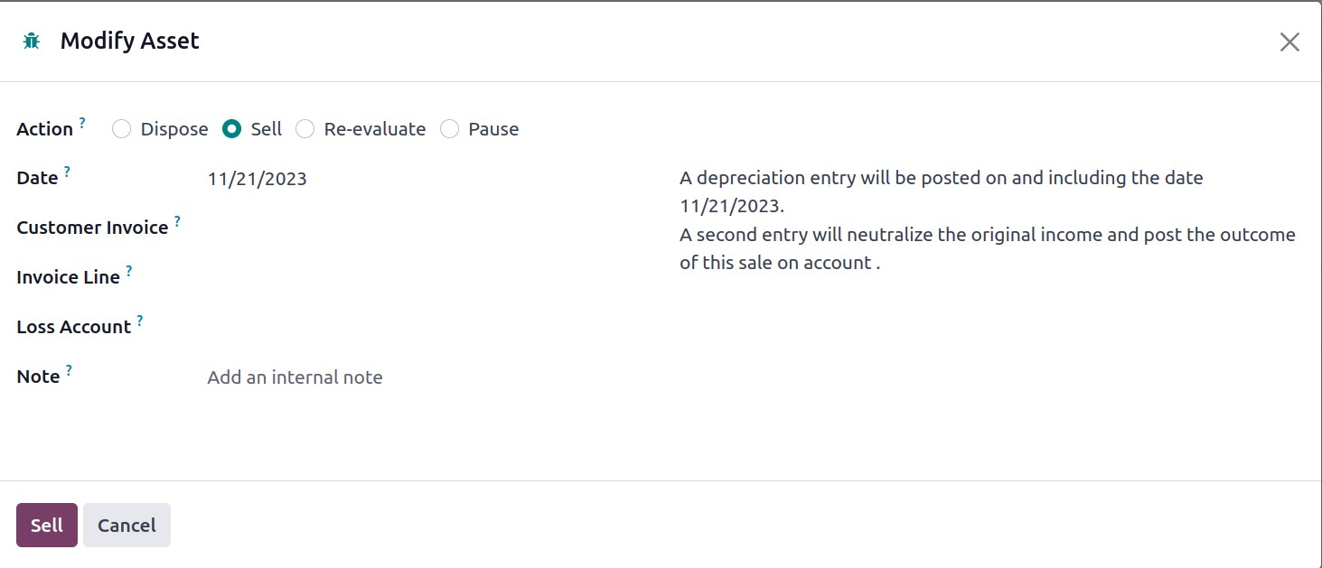Image resolution: width=1322 pixels, height=568 pixels.
Task: Close the Modify Asset dialog
Action: click(x=1289, y=42)
